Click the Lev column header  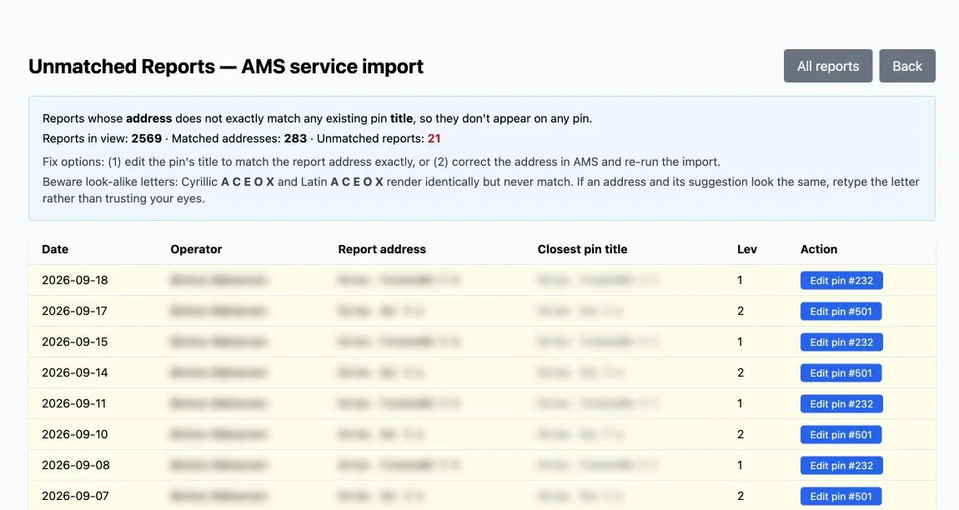[x=747, y=249]
